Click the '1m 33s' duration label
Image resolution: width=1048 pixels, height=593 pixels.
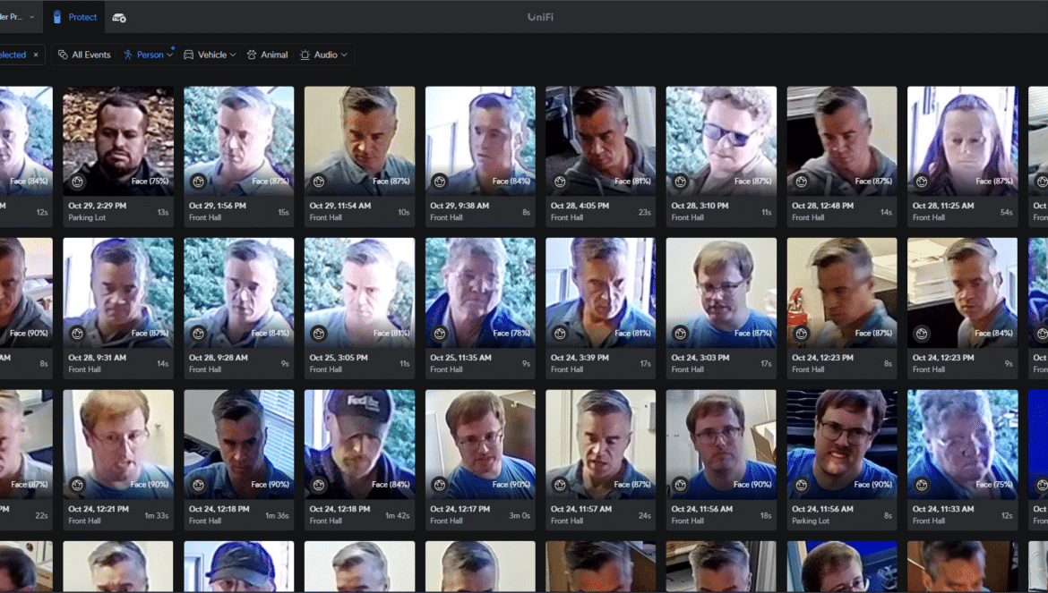tap(157, 515)
